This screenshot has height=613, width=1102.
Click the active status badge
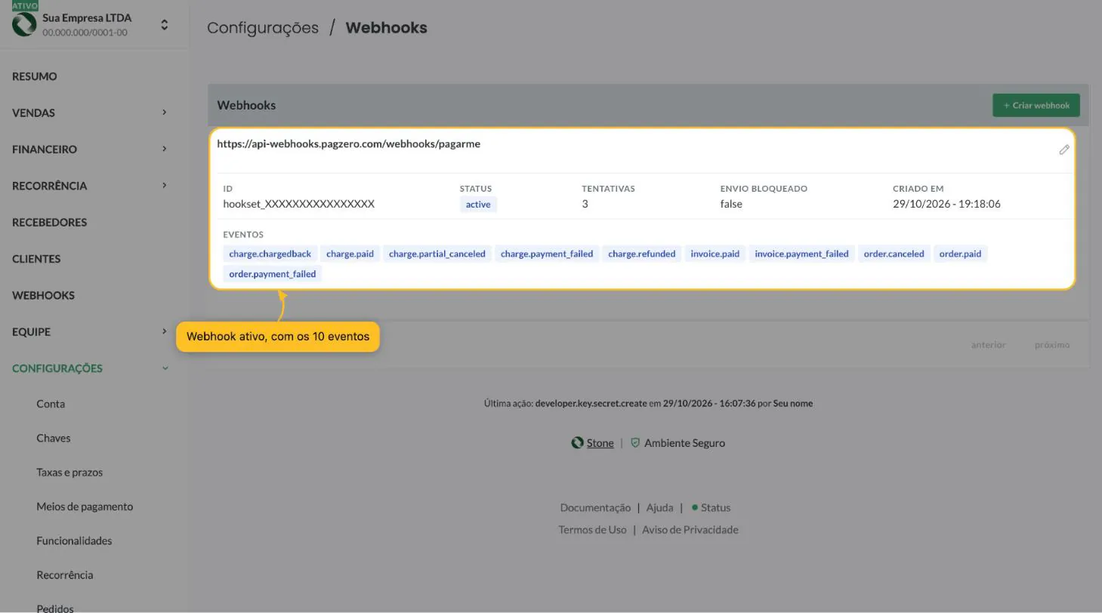coord(478,205)
